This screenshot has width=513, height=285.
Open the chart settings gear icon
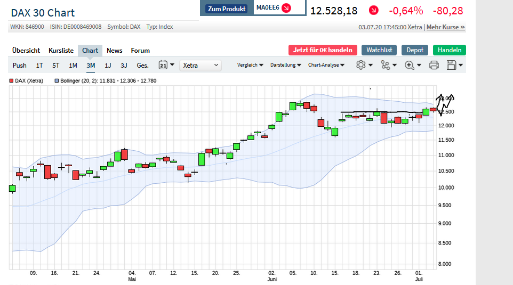(360, 65)
